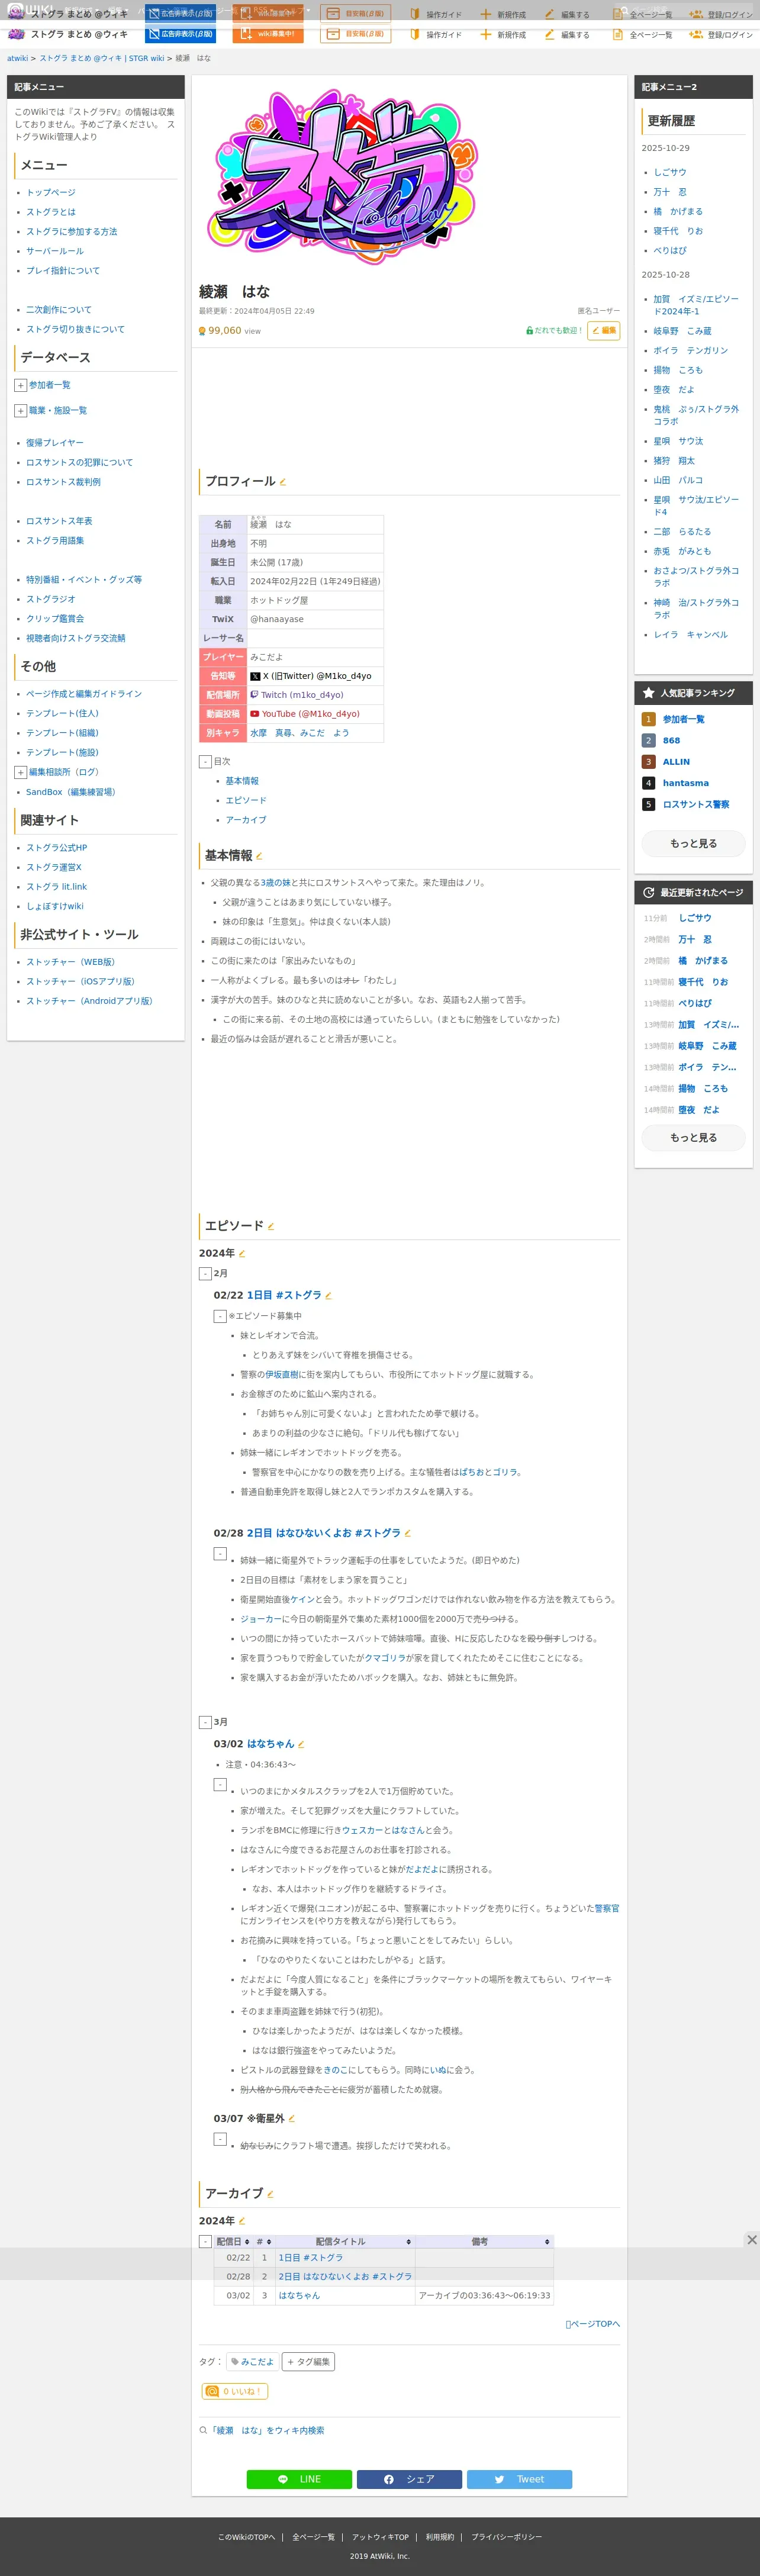Open しごサウ in the 更新履歴 list
Image resolution: width=760 pixels, height=2576 pixels.
click(670, 172)
